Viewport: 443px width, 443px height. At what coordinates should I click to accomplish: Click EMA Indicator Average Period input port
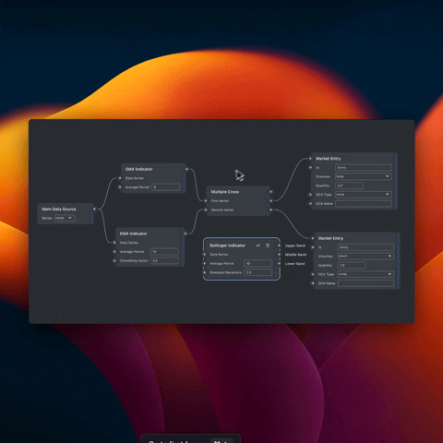click(114, 252)
